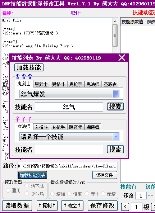Click the highlighted 加载技能列表 button
Screen dimensions: 155x213
click(32, 175)
